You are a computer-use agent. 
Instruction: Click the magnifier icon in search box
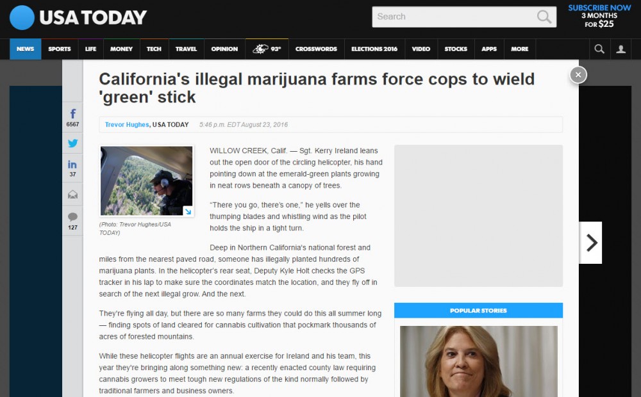(x=544, y=17)
